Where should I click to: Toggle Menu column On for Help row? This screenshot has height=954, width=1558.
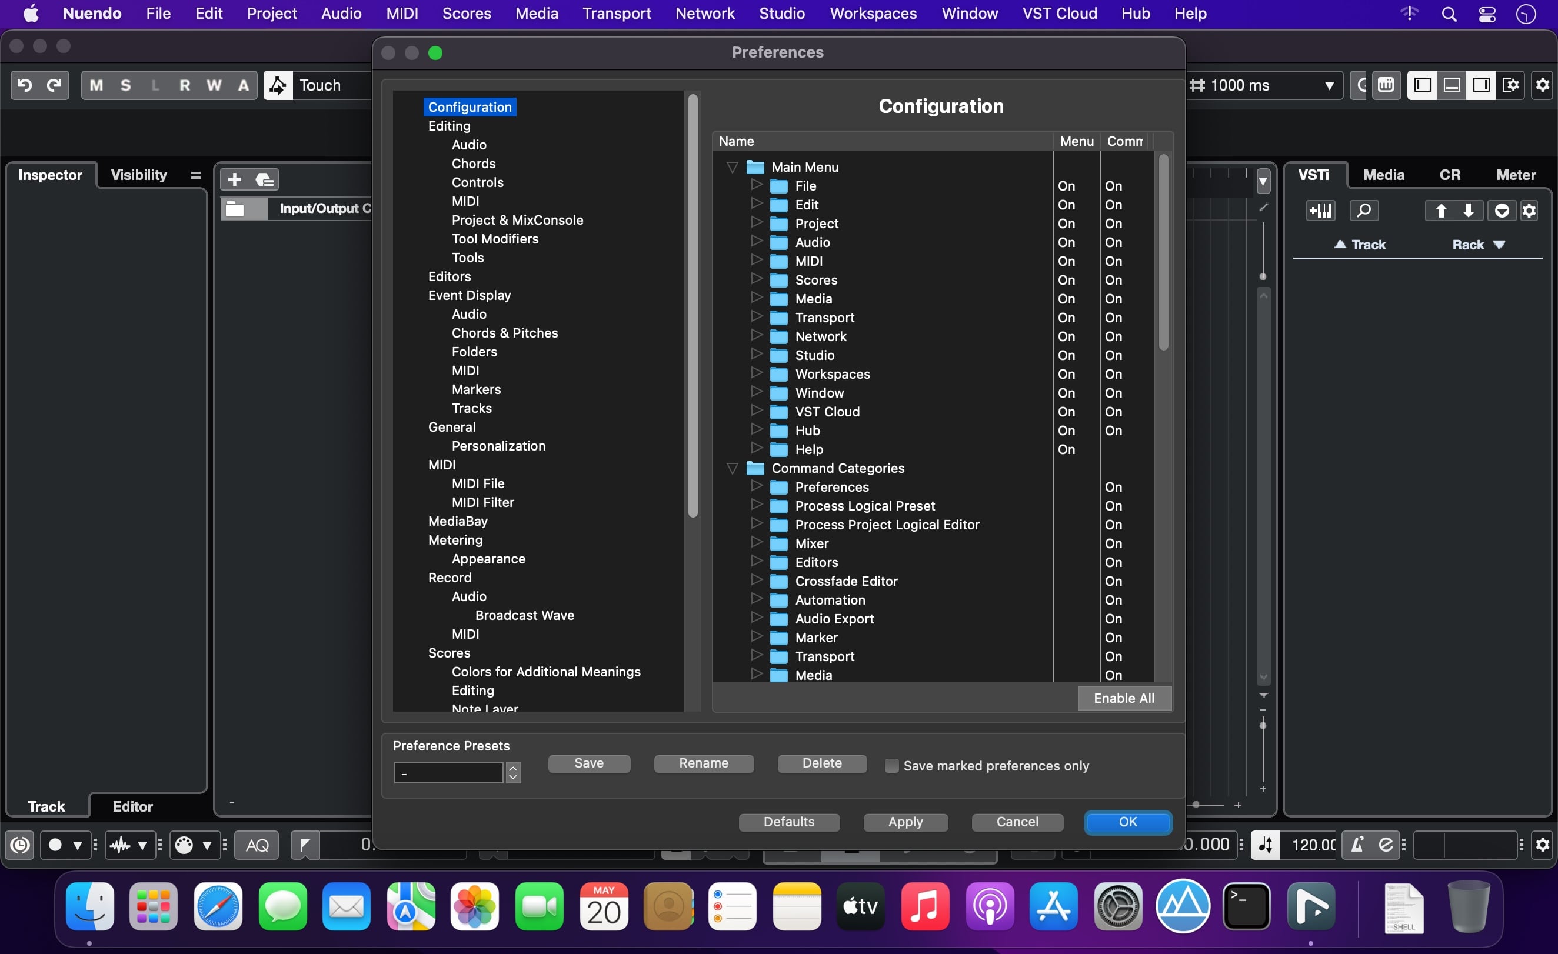1066,449
